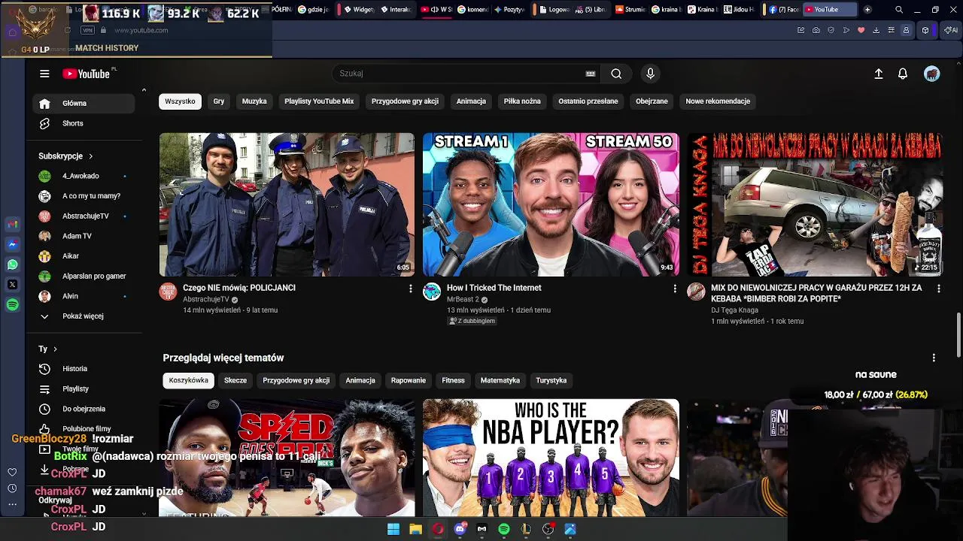Image resolution: width=963 pixels, height=541 pixels.
Task: Start voice search with microphone icon
Action: click(x=651, y=74)
